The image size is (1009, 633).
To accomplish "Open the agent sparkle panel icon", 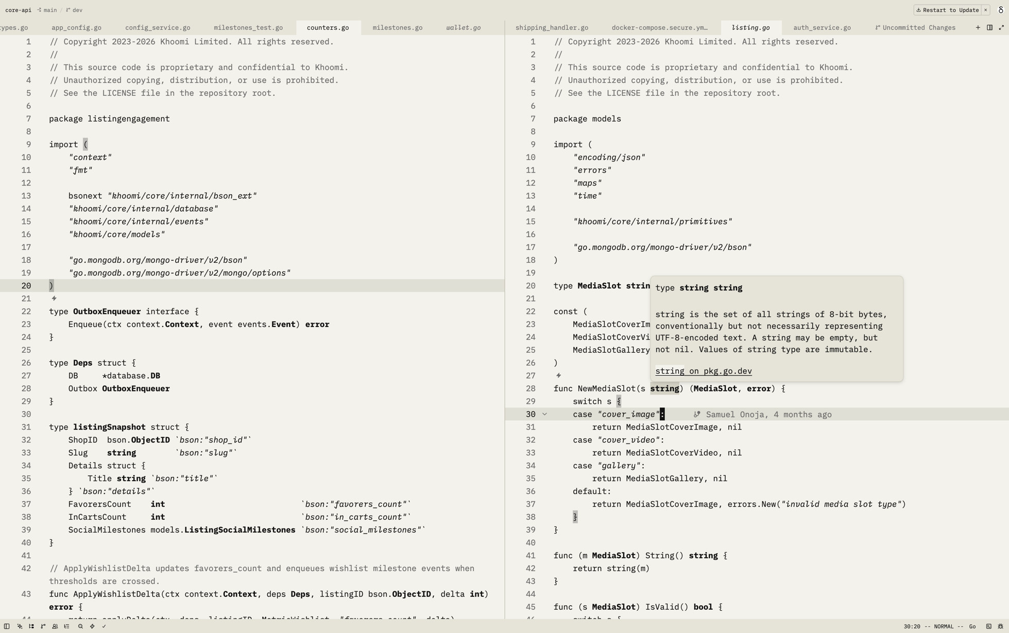I will [20, 626].
